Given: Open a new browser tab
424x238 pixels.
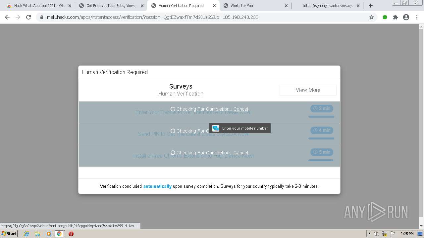Looking at the screenshot, I should [371, 6].
